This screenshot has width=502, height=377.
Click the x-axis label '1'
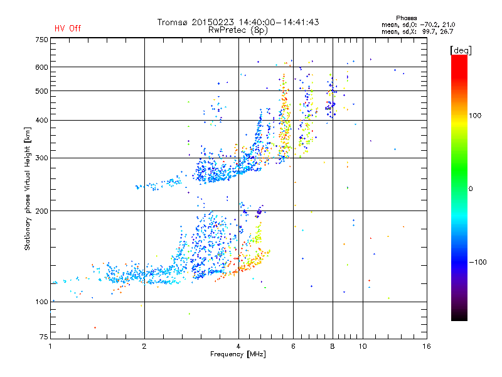pos(50,346)
